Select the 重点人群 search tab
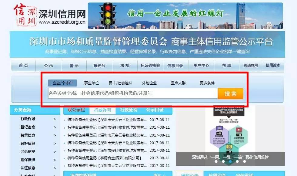The height and width of the screenshot is (176, 297). (x=178, y=83)
